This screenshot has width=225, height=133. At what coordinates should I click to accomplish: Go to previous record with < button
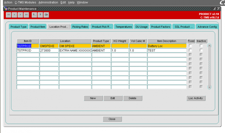point(15,15)
